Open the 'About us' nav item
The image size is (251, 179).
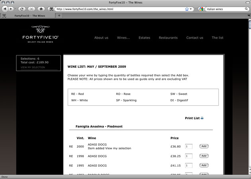pos(101,38)
